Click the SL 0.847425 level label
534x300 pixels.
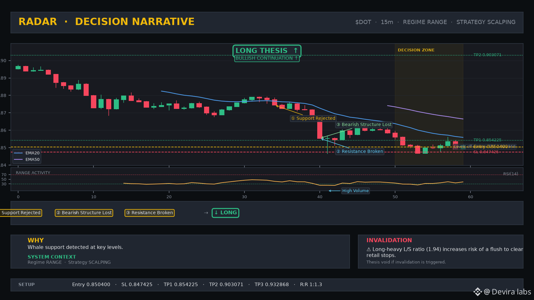pyautogui.click(x=486, y=152)
